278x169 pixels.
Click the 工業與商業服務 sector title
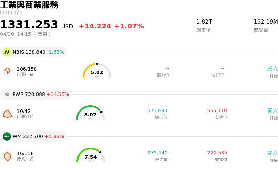[29, 5]
